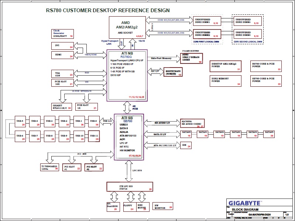Select the RS780 CORE & PCIE POWER block
This screenshot has height=221, width=295.
click(x=266, y=66)
